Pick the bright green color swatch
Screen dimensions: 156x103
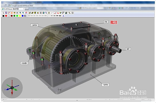[17, 16]
